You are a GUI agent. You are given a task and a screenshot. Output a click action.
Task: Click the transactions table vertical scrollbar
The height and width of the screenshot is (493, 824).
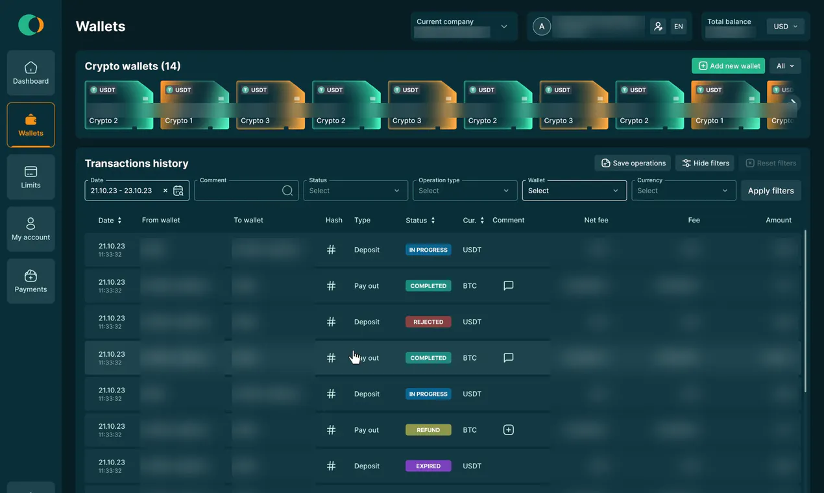pyautogui.click(x=805, y=311)
